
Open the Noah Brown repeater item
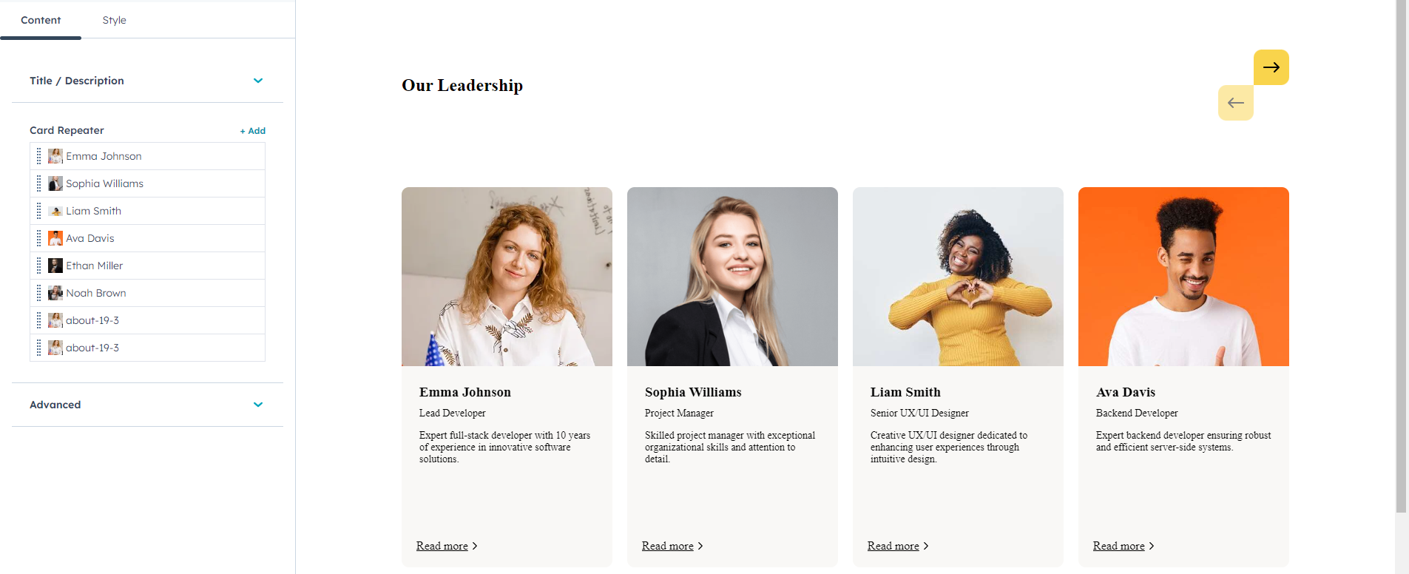pos(96,293)
